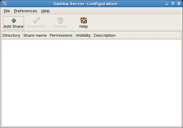Viewport: 183px width, 128px height.
Task: Maximize the Samba Server Configuration window
Action: [173, 4]
